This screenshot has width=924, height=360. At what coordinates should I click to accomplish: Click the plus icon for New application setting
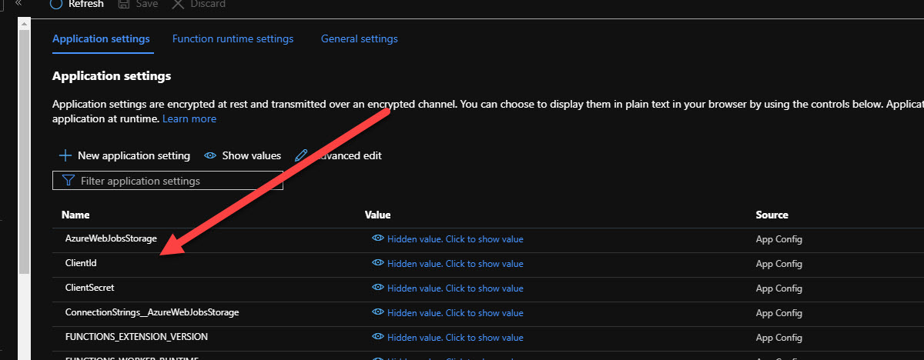click(65, 155)
